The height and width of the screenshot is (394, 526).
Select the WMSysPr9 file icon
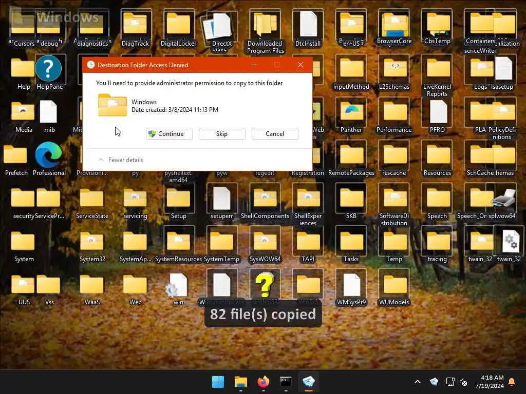[x=351, y=284]
